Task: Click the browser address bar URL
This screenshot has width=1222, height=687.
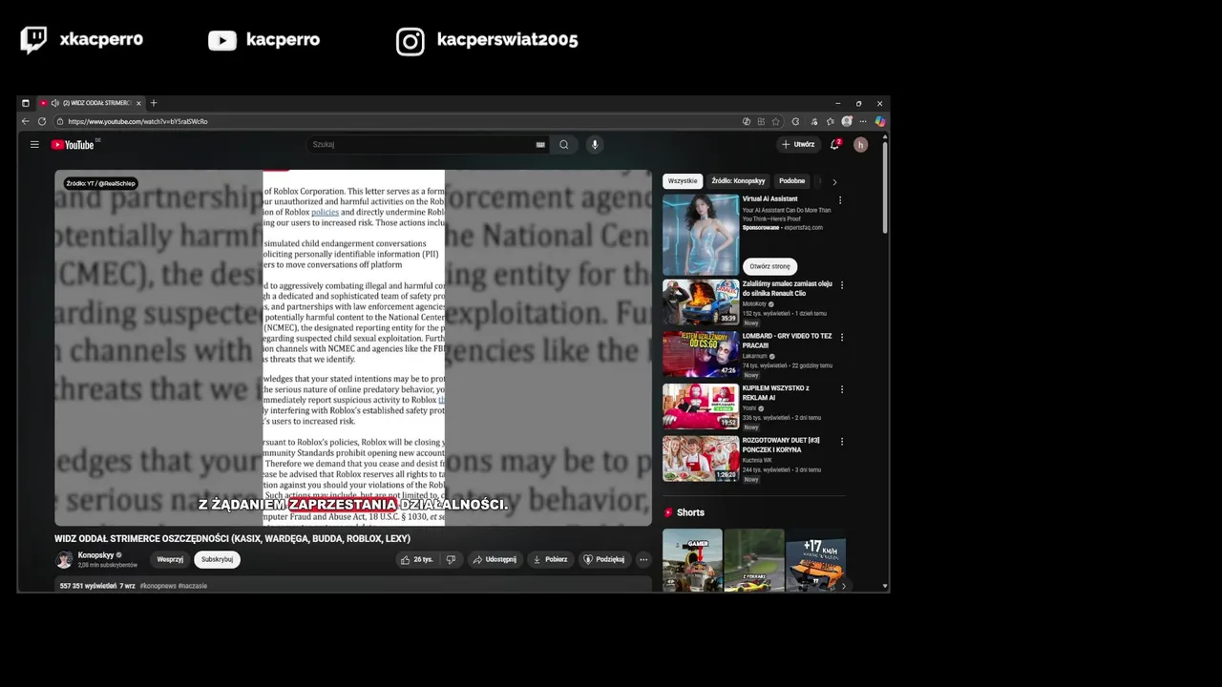Action: click(x=137, y=122)
